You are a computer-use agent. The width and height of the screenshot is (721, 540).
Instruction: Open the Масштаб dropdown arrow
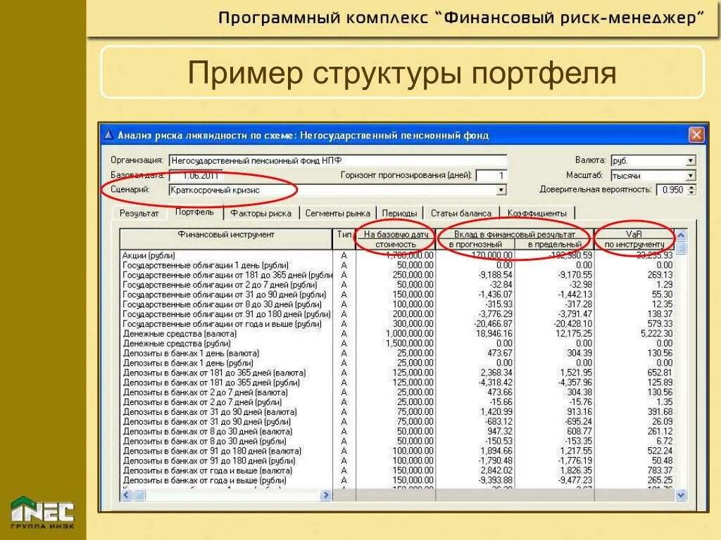click(691, 175)
